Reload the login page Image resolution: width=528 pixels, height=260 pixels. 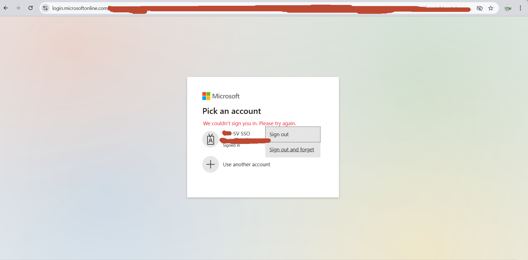pyautogui.click(x=31, y=8)
